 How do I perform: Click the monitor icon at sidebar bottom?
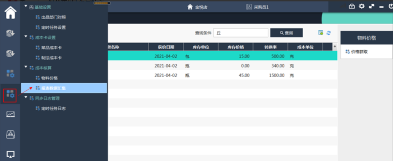[10, 154]
